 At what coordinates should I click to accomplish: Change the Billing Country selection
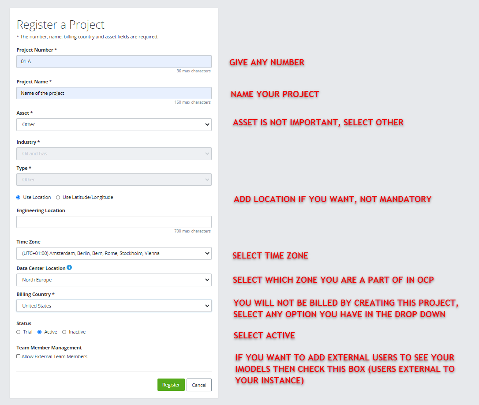tap(114, 306)
